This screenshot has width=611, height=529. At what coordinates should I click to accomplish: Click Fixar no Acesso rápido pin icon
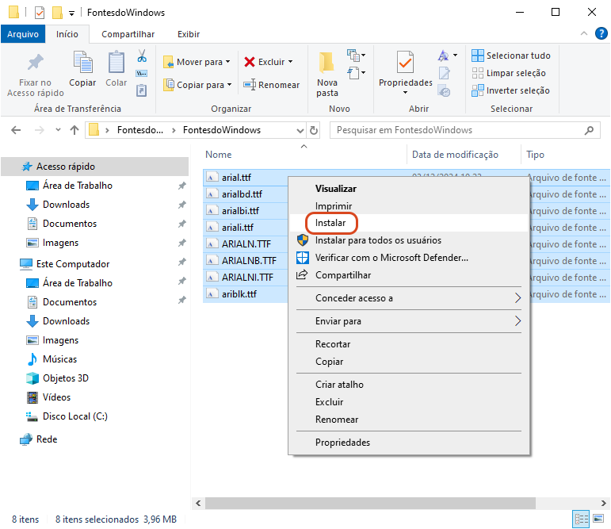[x=35, y=63]
